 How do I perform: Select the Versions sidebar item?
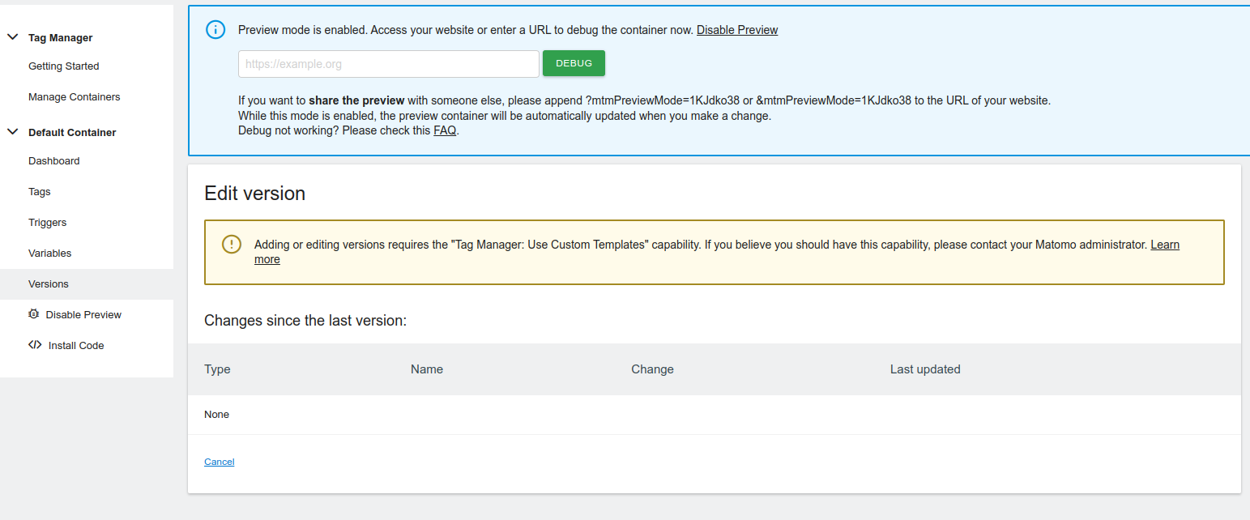click(49, 284)
